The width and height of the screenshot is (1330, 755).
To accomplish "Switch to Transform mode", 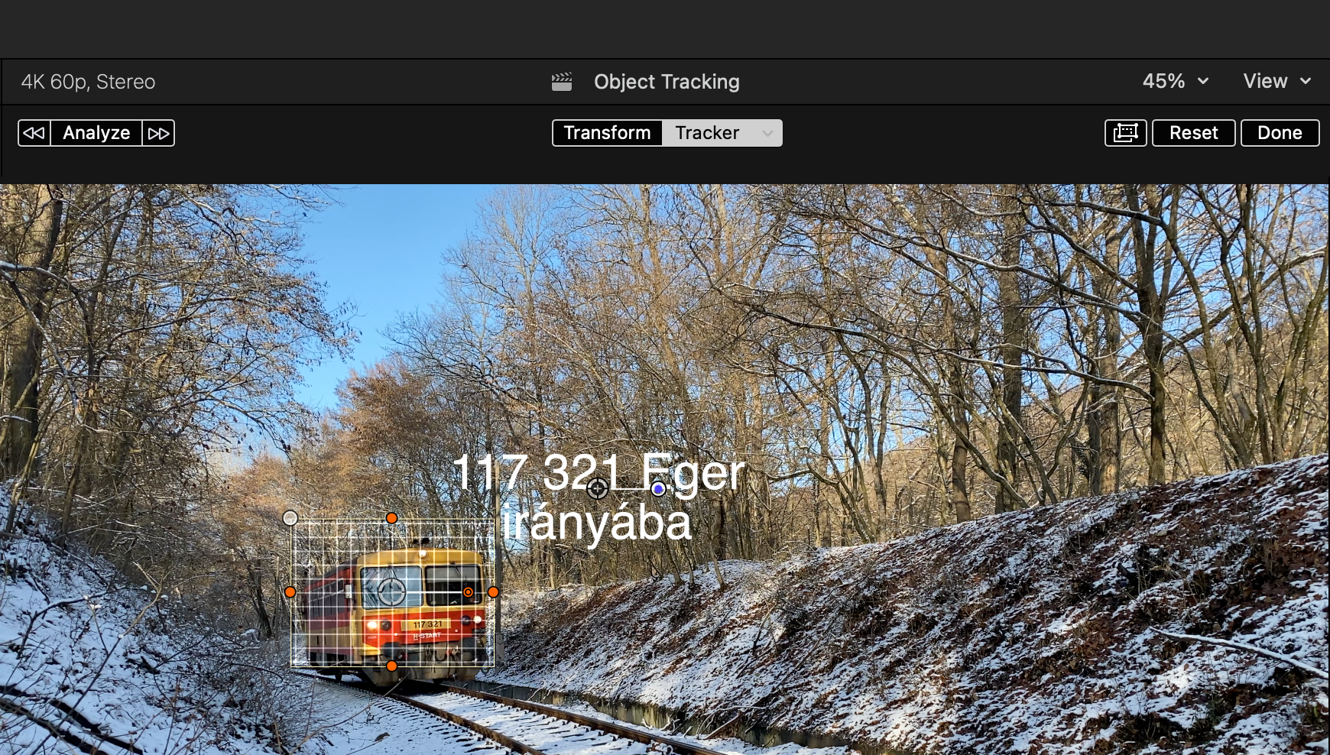I will click(607, 133).
